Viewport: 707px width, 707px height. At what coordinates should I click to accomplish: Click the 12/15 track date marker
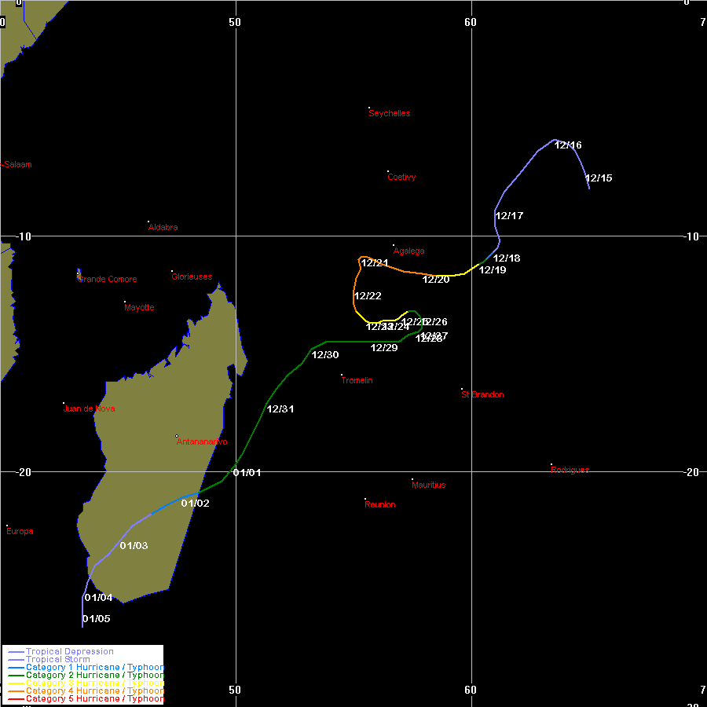coord(599,178)
